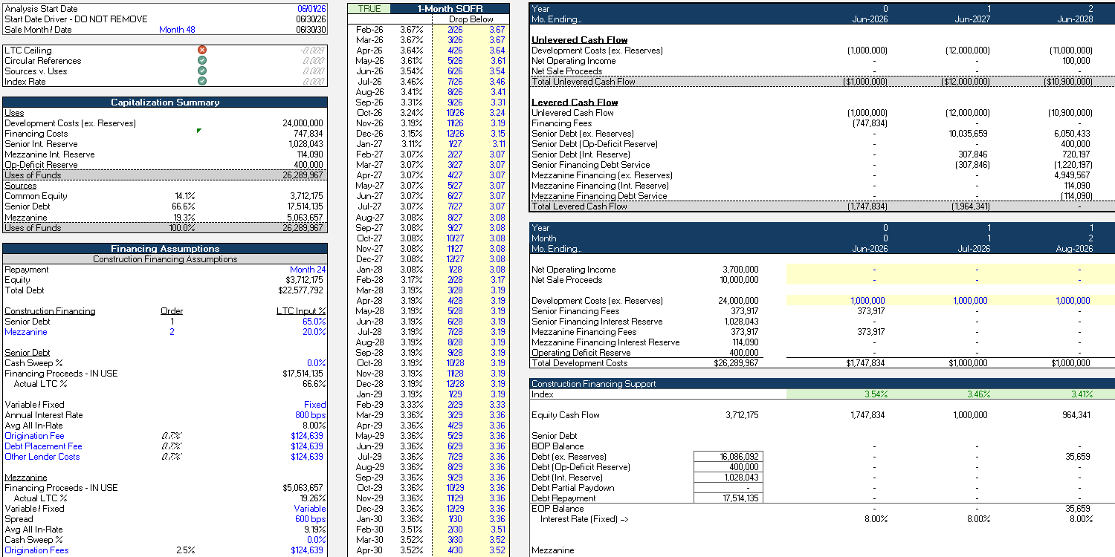
Task: Select the green TRUE cell above the SOFR dates
Action: pyautogui.click(x=369, y=9)
